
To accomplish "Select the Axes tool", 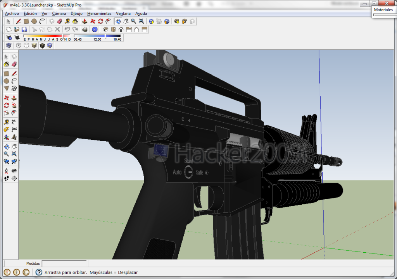I will point(6,137).
